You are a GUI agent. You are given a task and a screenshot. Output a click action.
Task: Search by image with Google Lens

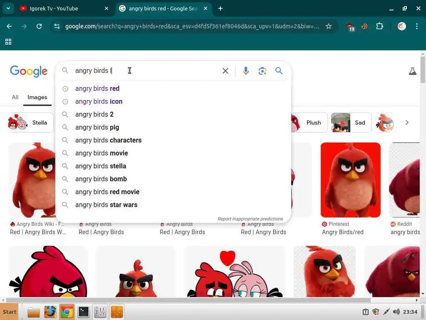coord(262,71)
